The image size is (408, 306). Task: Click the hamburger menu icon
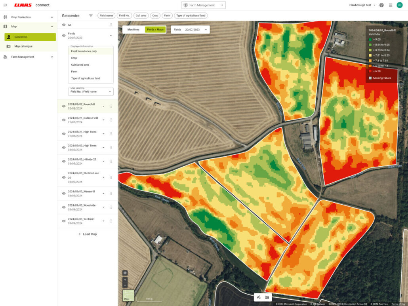(x=5, y=5)
